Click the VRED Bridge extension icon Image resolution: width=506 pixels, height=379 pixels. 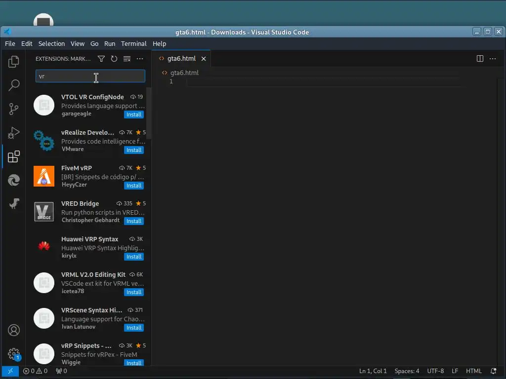tap(44, 212)
